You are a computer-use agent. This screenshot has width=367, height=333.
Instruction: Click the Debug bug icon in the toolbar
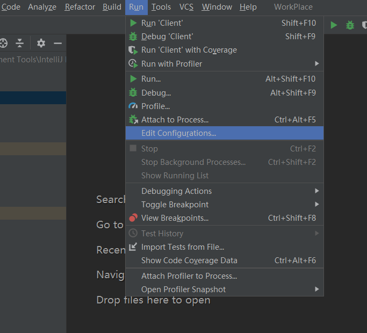click(x=350, y=25)
